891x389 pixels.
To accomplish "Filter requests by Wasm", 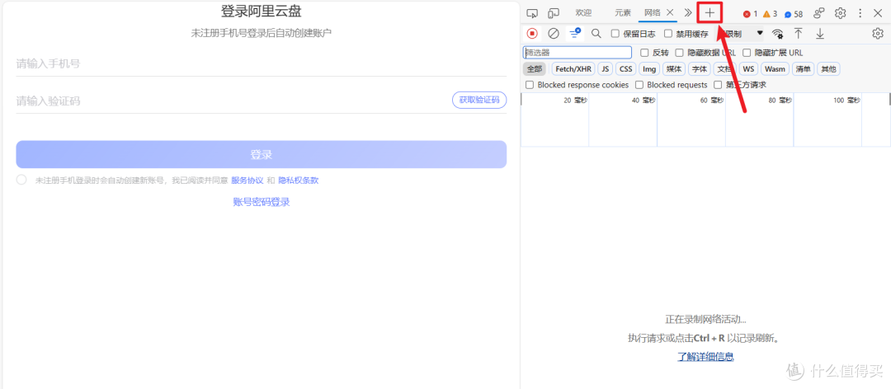I will [775, 68].
